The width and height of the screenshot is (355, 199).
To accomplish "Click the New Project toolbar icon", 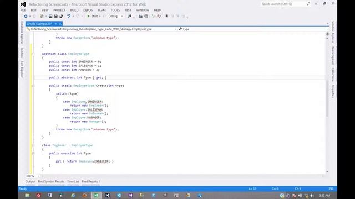I will 42,16.
